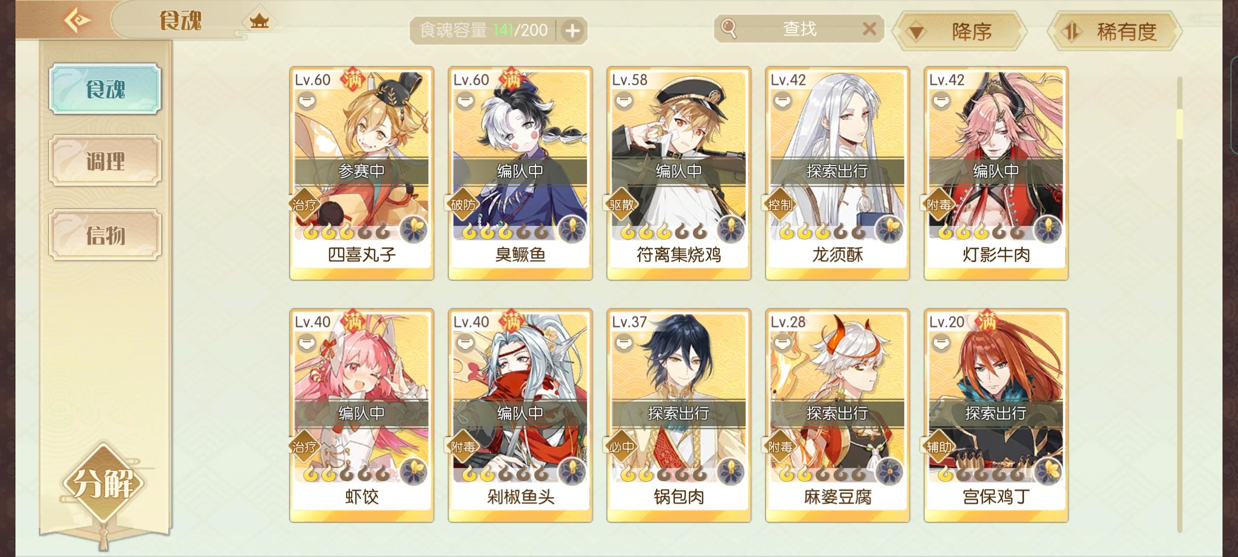Toggle the minus marker on 锅包肉 card
The height and width of the screenshot is (557, 1238).
[624, 342]
